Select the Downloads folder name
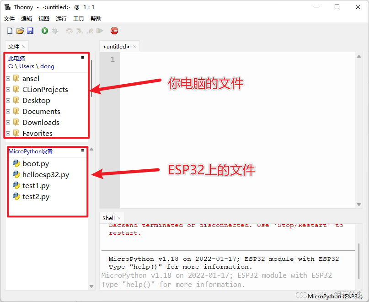 (x=41, y=123)
